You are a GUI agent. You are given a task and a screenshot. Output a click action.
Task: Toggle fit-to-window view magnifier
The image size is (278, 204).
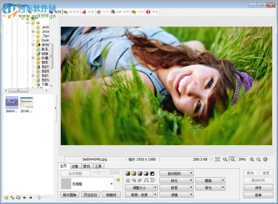pyautogui.click(x=232, y=159)
